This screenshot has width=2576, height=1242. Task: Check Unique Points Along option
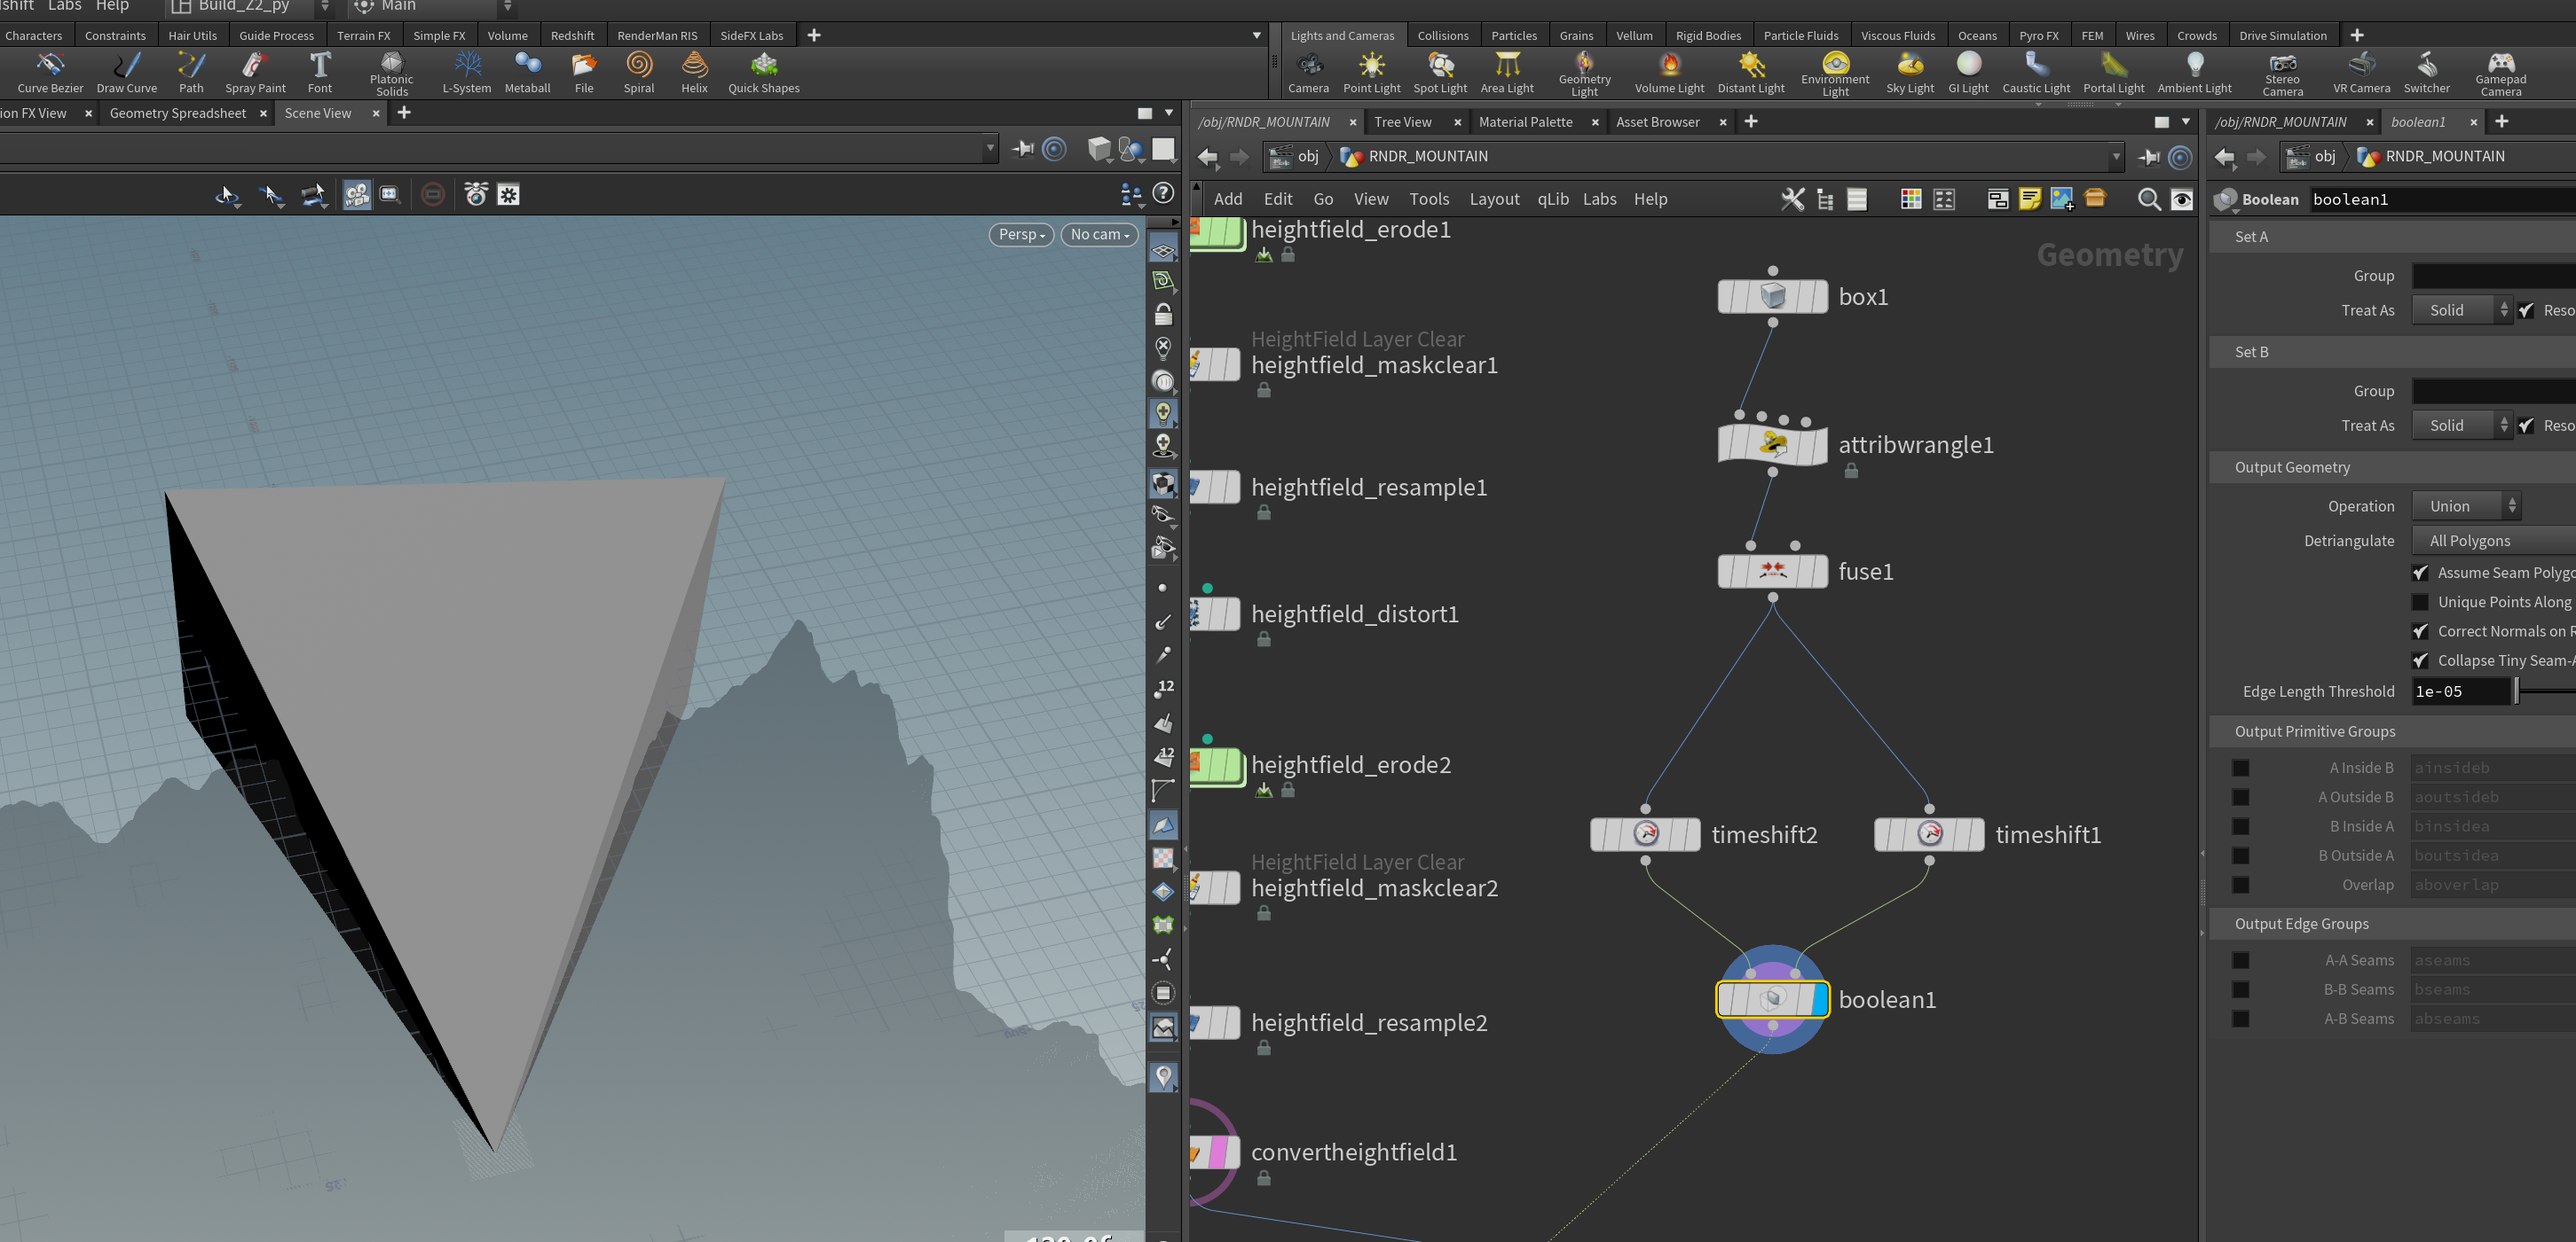tap(2420, 602)
